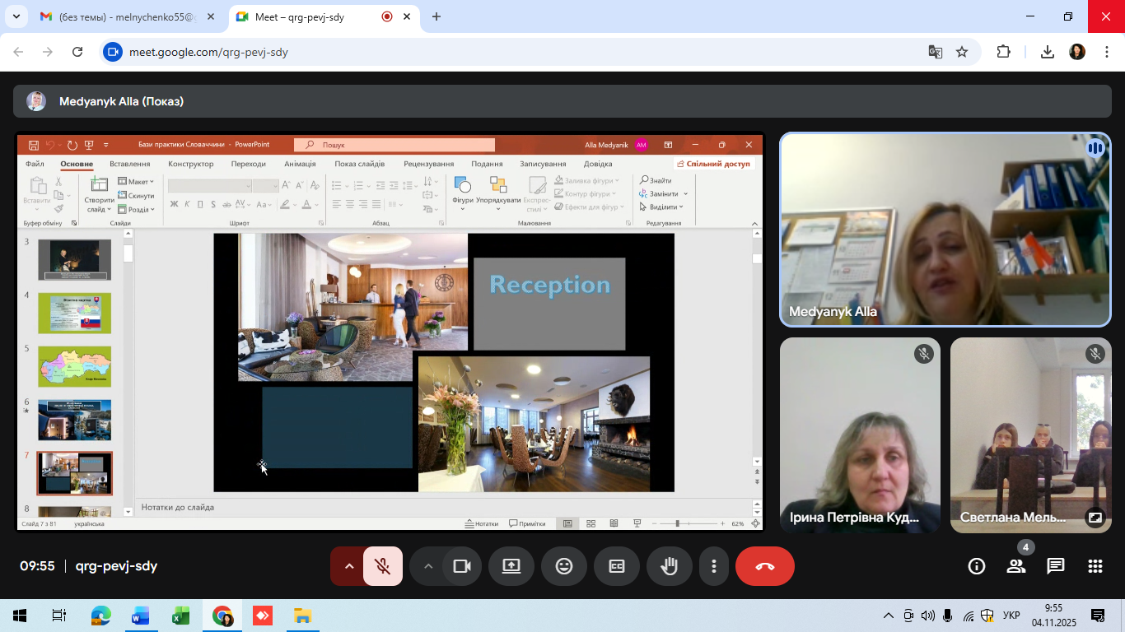Click the Google Translate icon in address bar

(936, 52)
